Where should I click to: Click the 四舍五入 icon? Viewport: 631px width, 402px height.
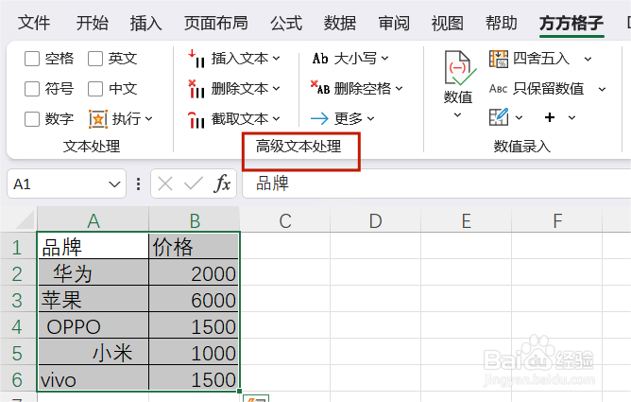pos(499,59)
